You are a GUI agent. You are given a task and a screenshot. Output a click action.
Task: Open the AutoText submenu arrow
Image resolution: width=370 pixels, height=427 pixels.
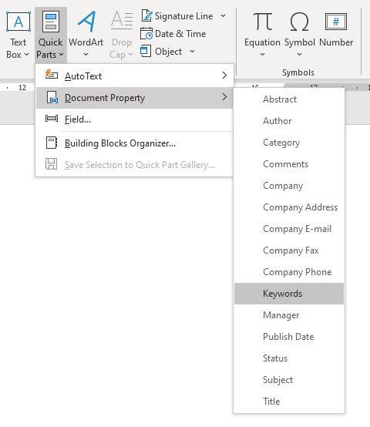tap(224, 76)
